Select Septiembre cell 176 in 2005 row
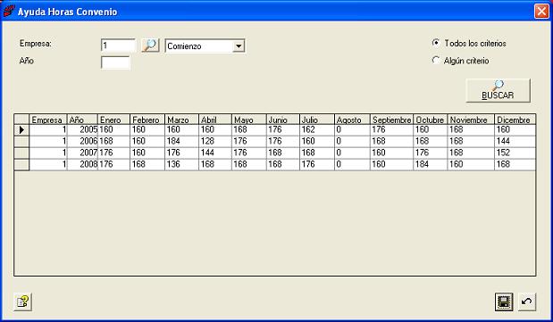 click(391, 130)
